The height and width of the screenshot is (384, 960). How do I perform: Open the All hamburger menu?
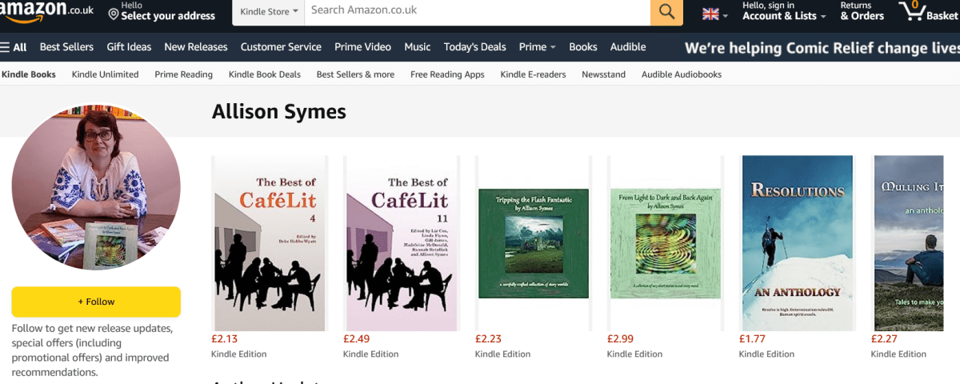pyautogui.click(x=14, y=47)
